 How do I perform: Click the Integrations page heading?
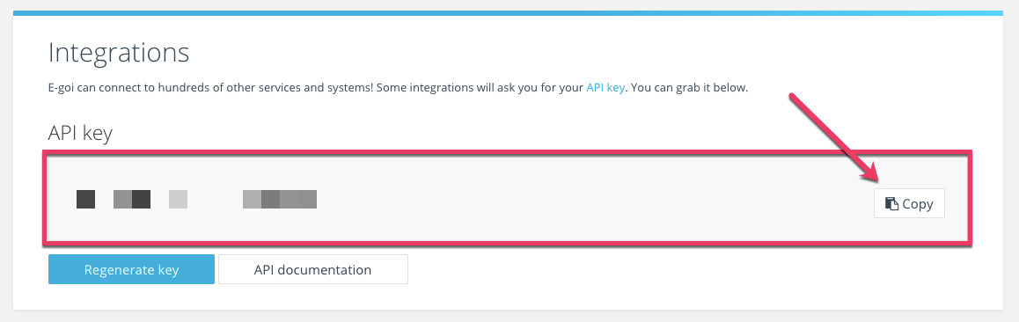point(119,52)
